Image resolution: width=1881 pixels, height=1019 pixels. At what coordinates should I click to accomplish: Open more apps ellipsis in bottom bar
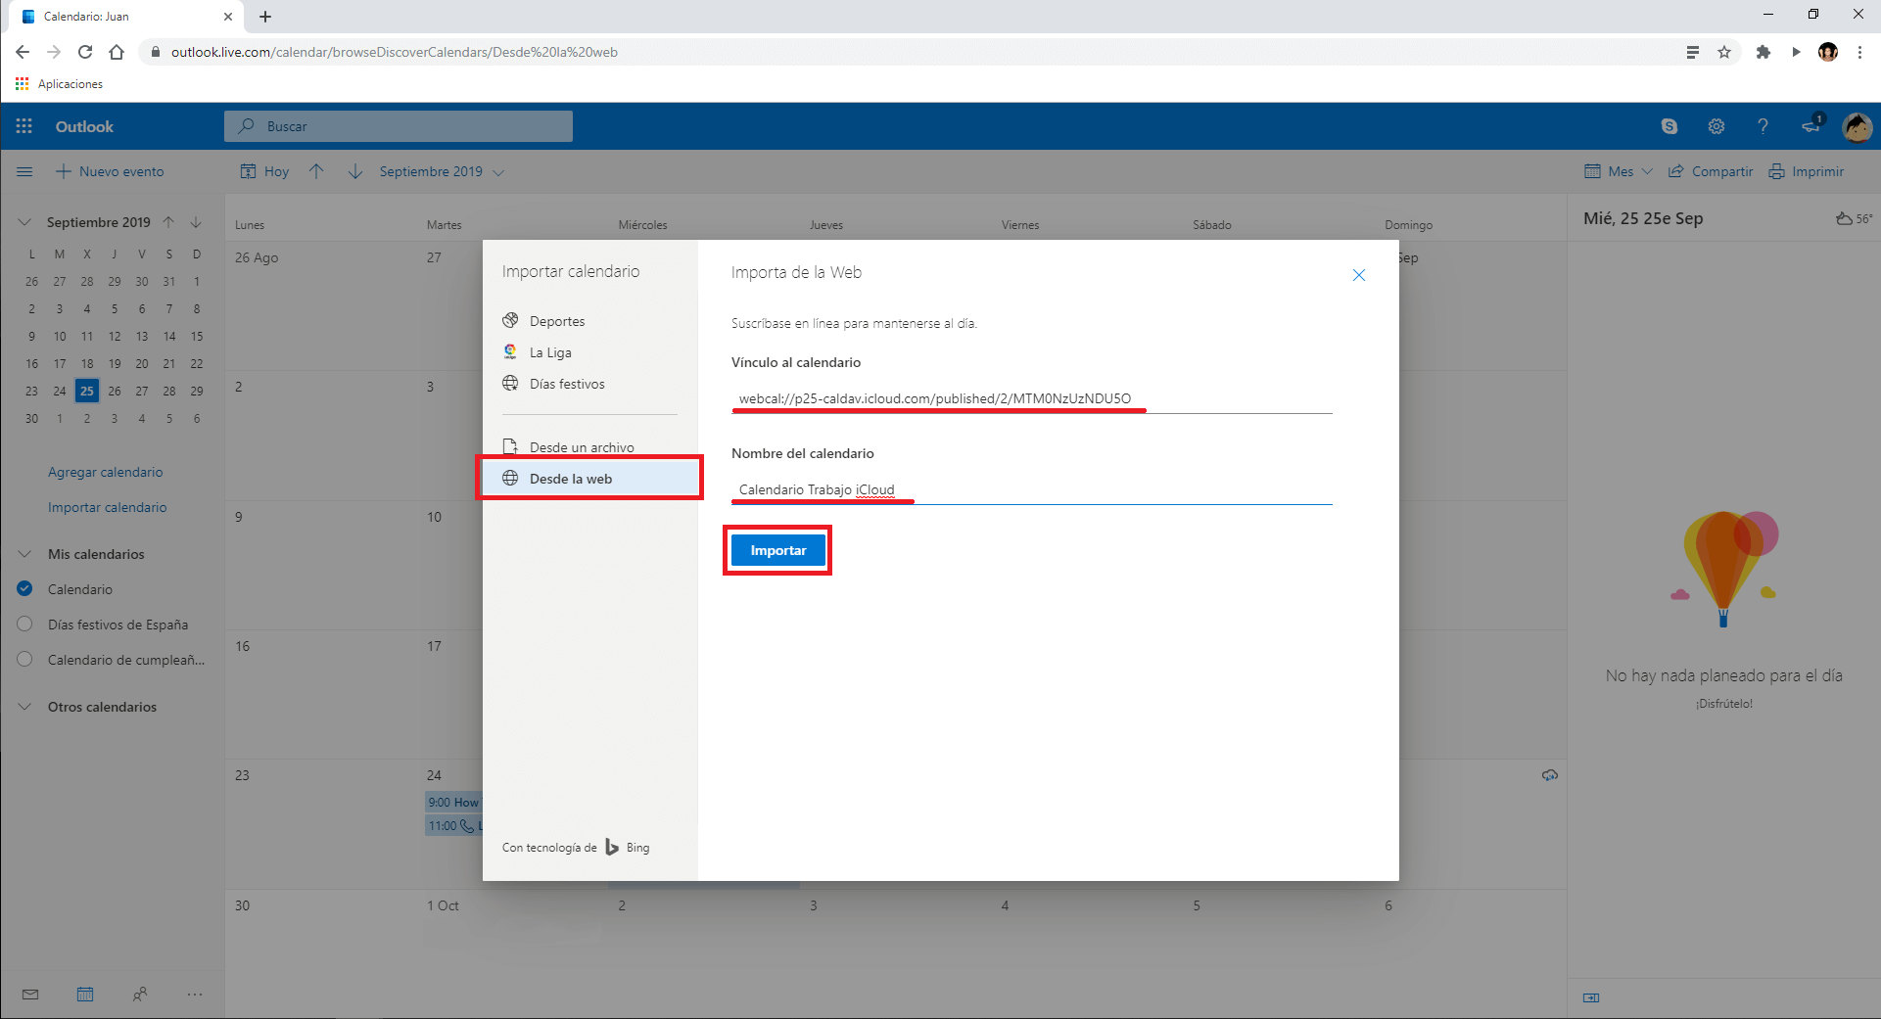pos(195,995)
